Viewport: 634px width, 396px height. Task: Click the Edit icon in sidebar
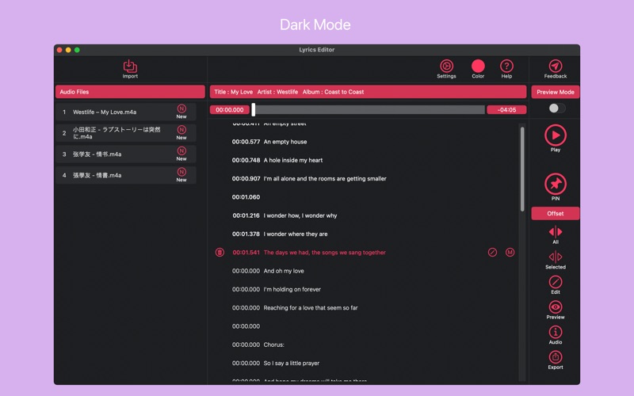tap(556, 282)
